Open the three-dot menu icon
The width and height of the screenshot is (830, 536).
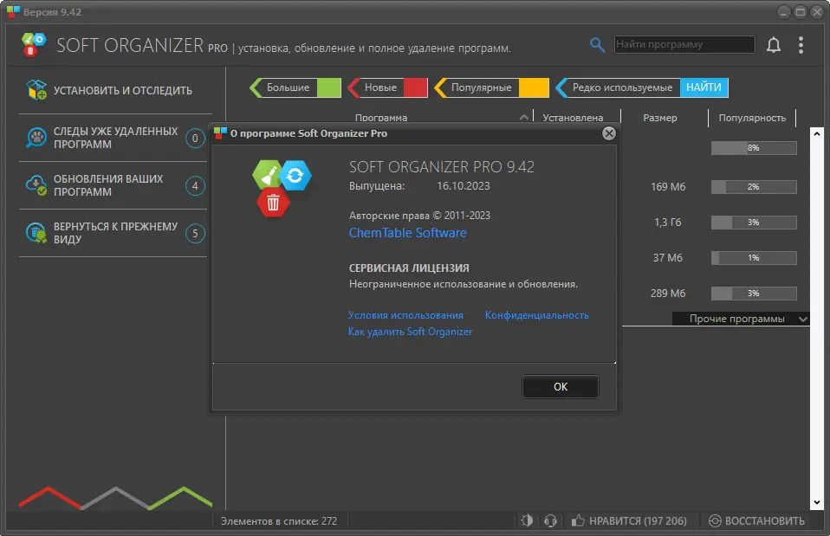(801, 45)
